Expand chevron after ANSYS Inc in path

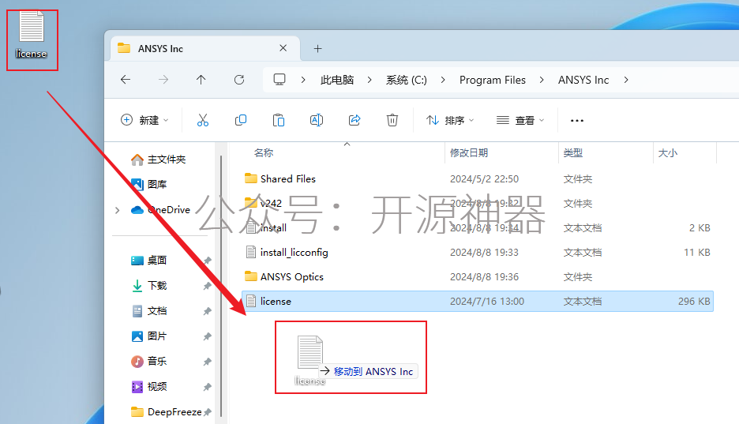tap(626, 80)
